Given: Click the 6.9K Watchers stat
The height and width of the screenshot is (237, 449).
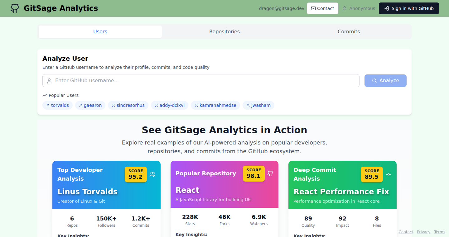Looking at the screenshot, I should coord(259,220).
